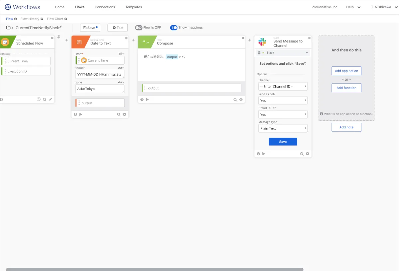Viewport: 399px width, 271px height.
Task: Toggle the Show mappings switch
Action: 174,28
